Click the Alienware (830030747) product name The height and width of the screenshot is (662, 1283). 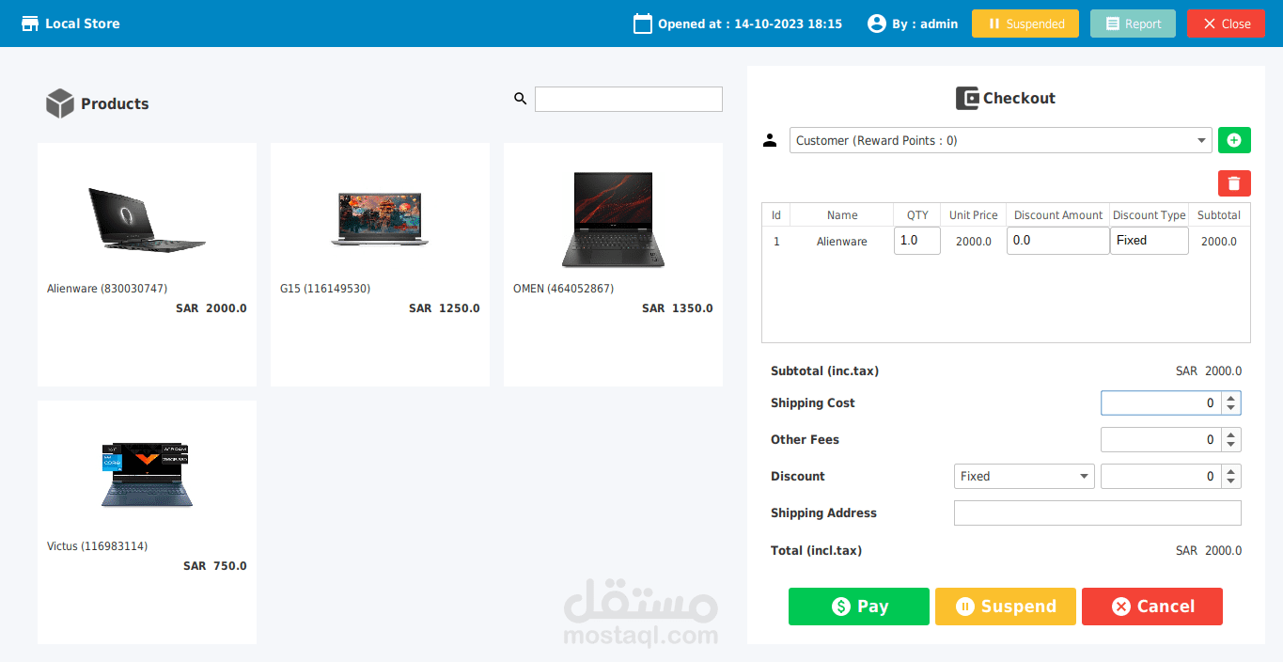(107, 289)
